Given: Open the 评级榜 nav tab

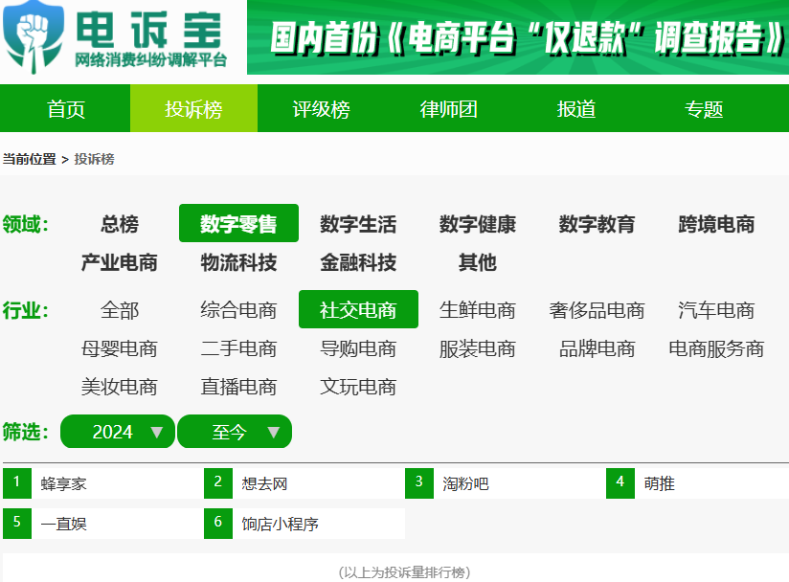Looking at the screenshot, I should (x=321, y=109).
